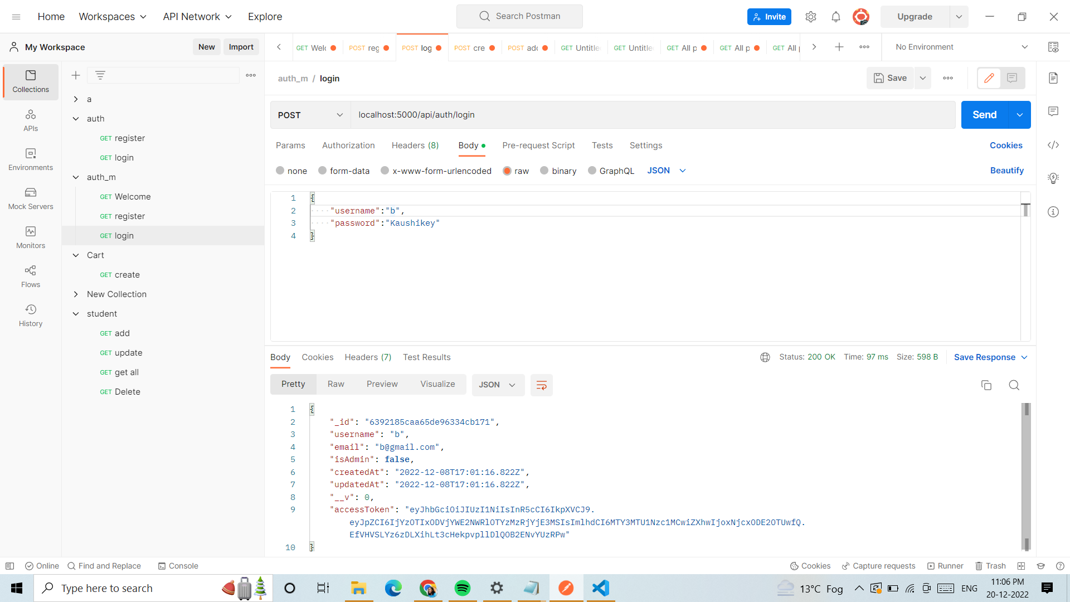Switch body type to form-data

click(344, 171)
